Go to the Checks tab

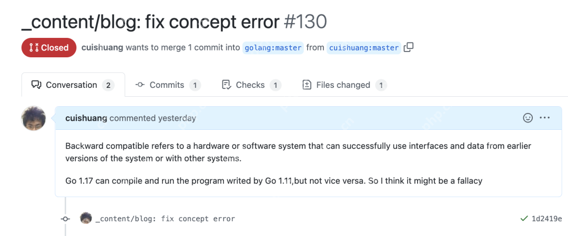tap(251, 85)
